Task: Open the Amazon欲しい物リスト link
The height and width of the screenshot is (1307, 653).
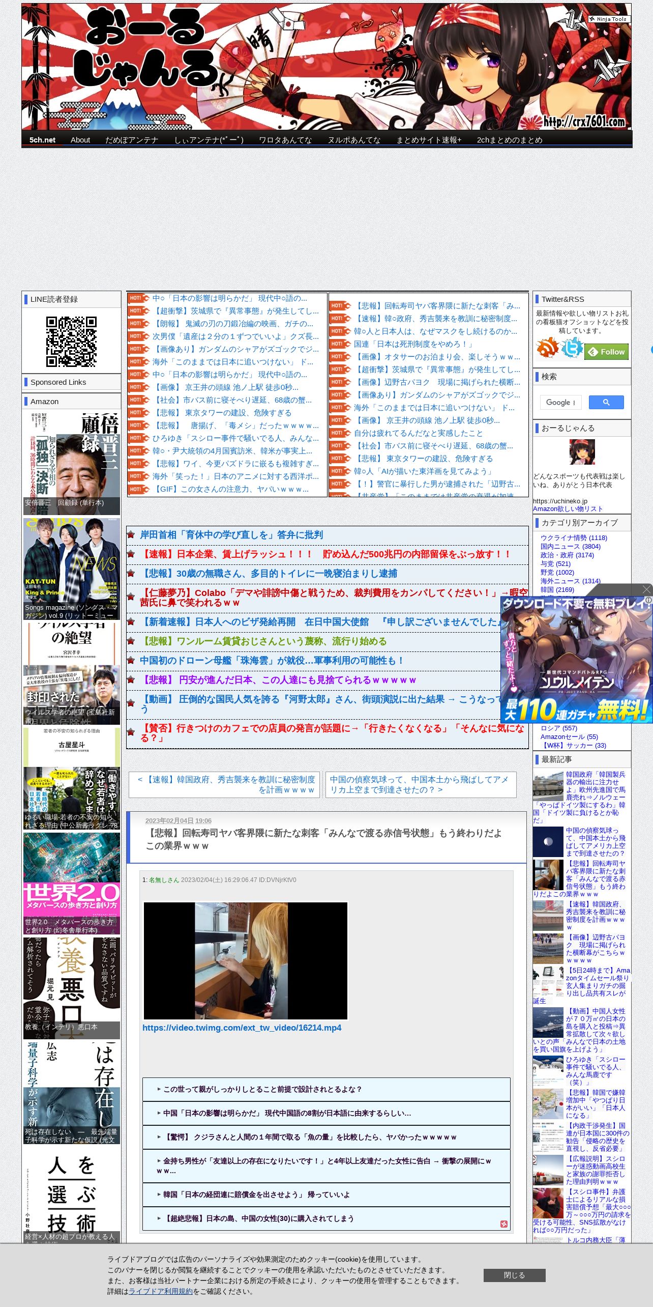Action: tap(568, 508)
